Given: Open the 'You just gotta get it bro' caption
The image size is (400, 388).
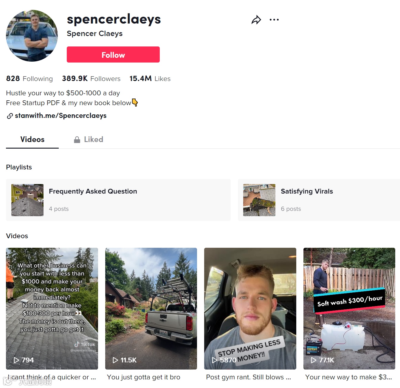Looking at the screenshot, I should click(x=144, y=377).
